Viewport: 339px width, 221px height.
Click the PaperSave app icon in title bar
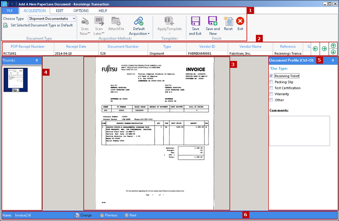point(4,4)
